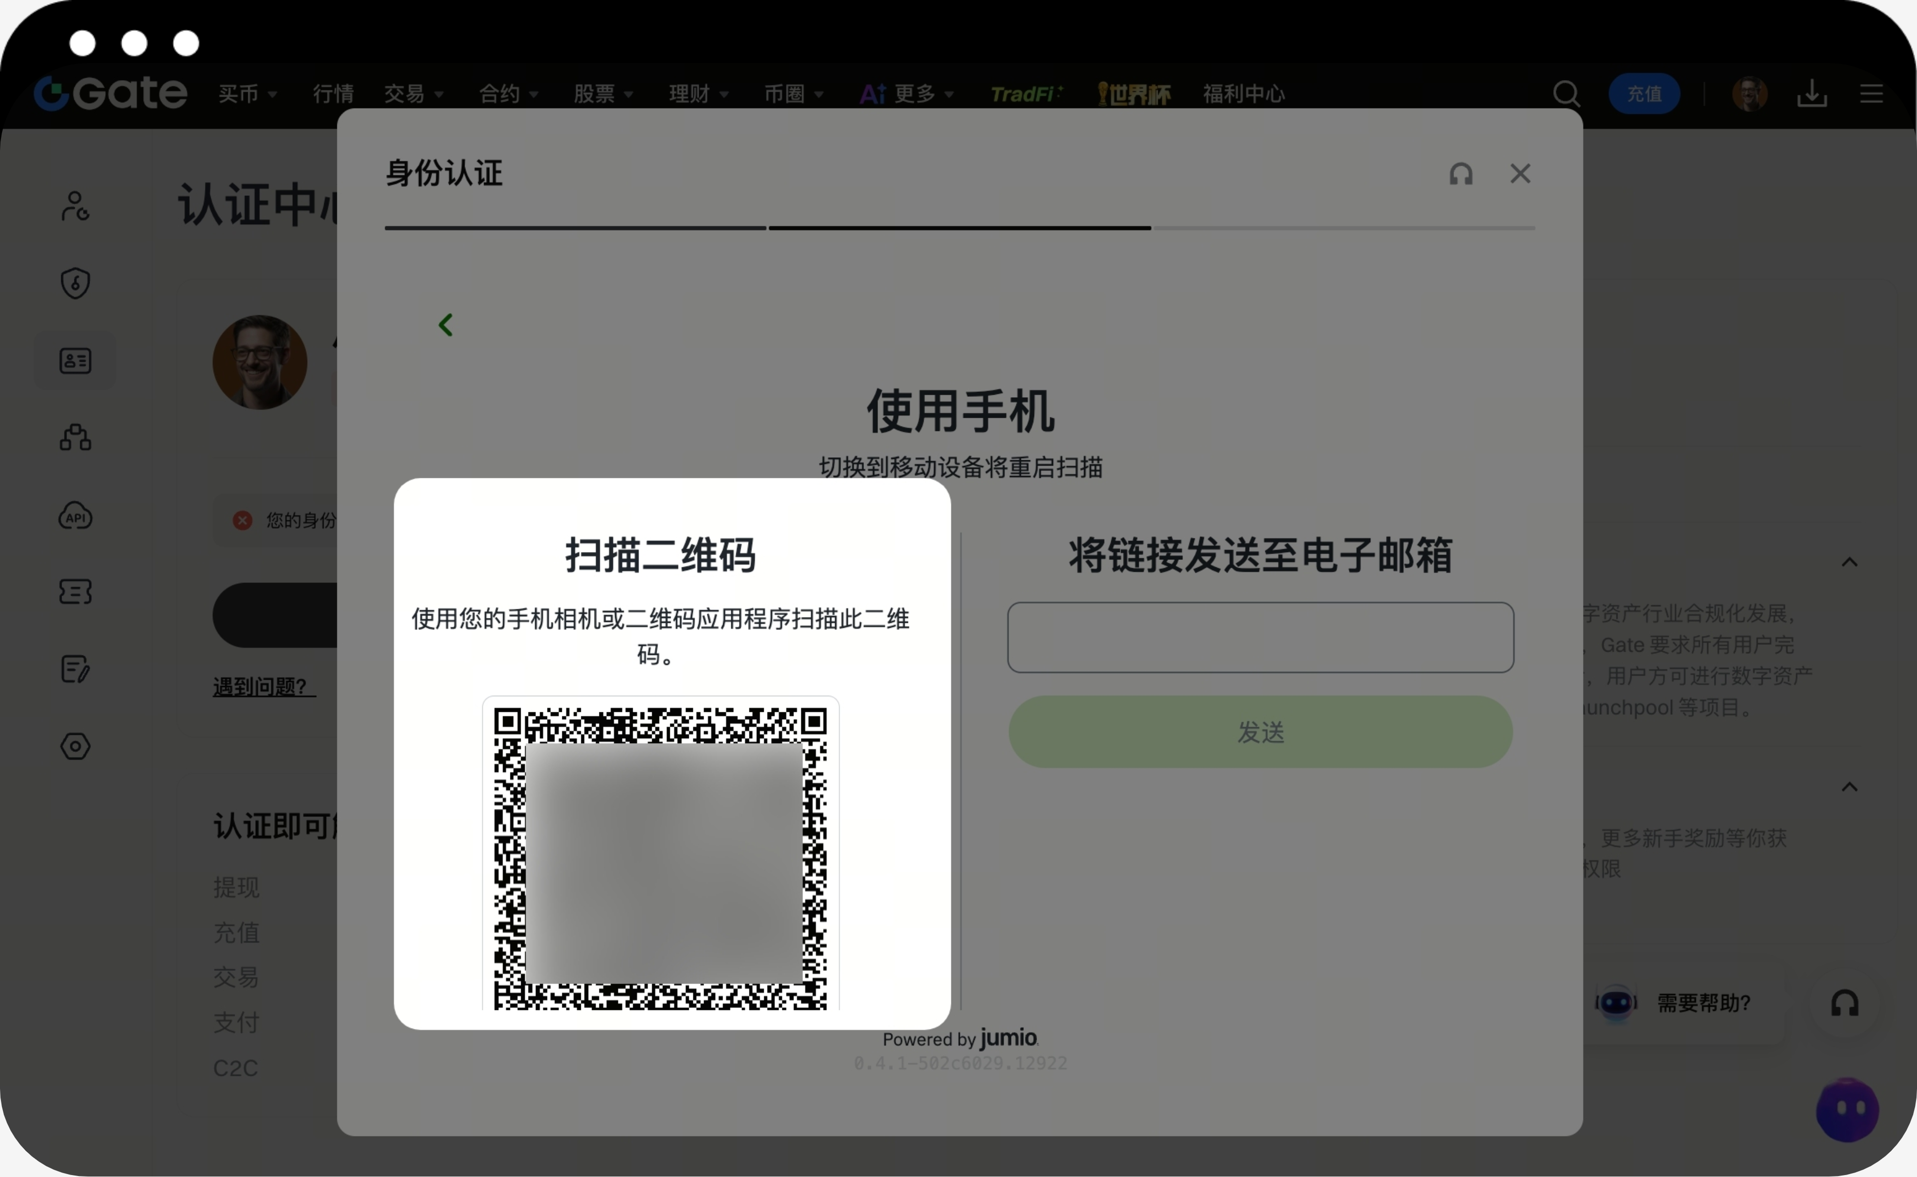Open settings hexagon sidebar icon
The width and height of the screenshot is (1917, 1177).
click(75, 746)
